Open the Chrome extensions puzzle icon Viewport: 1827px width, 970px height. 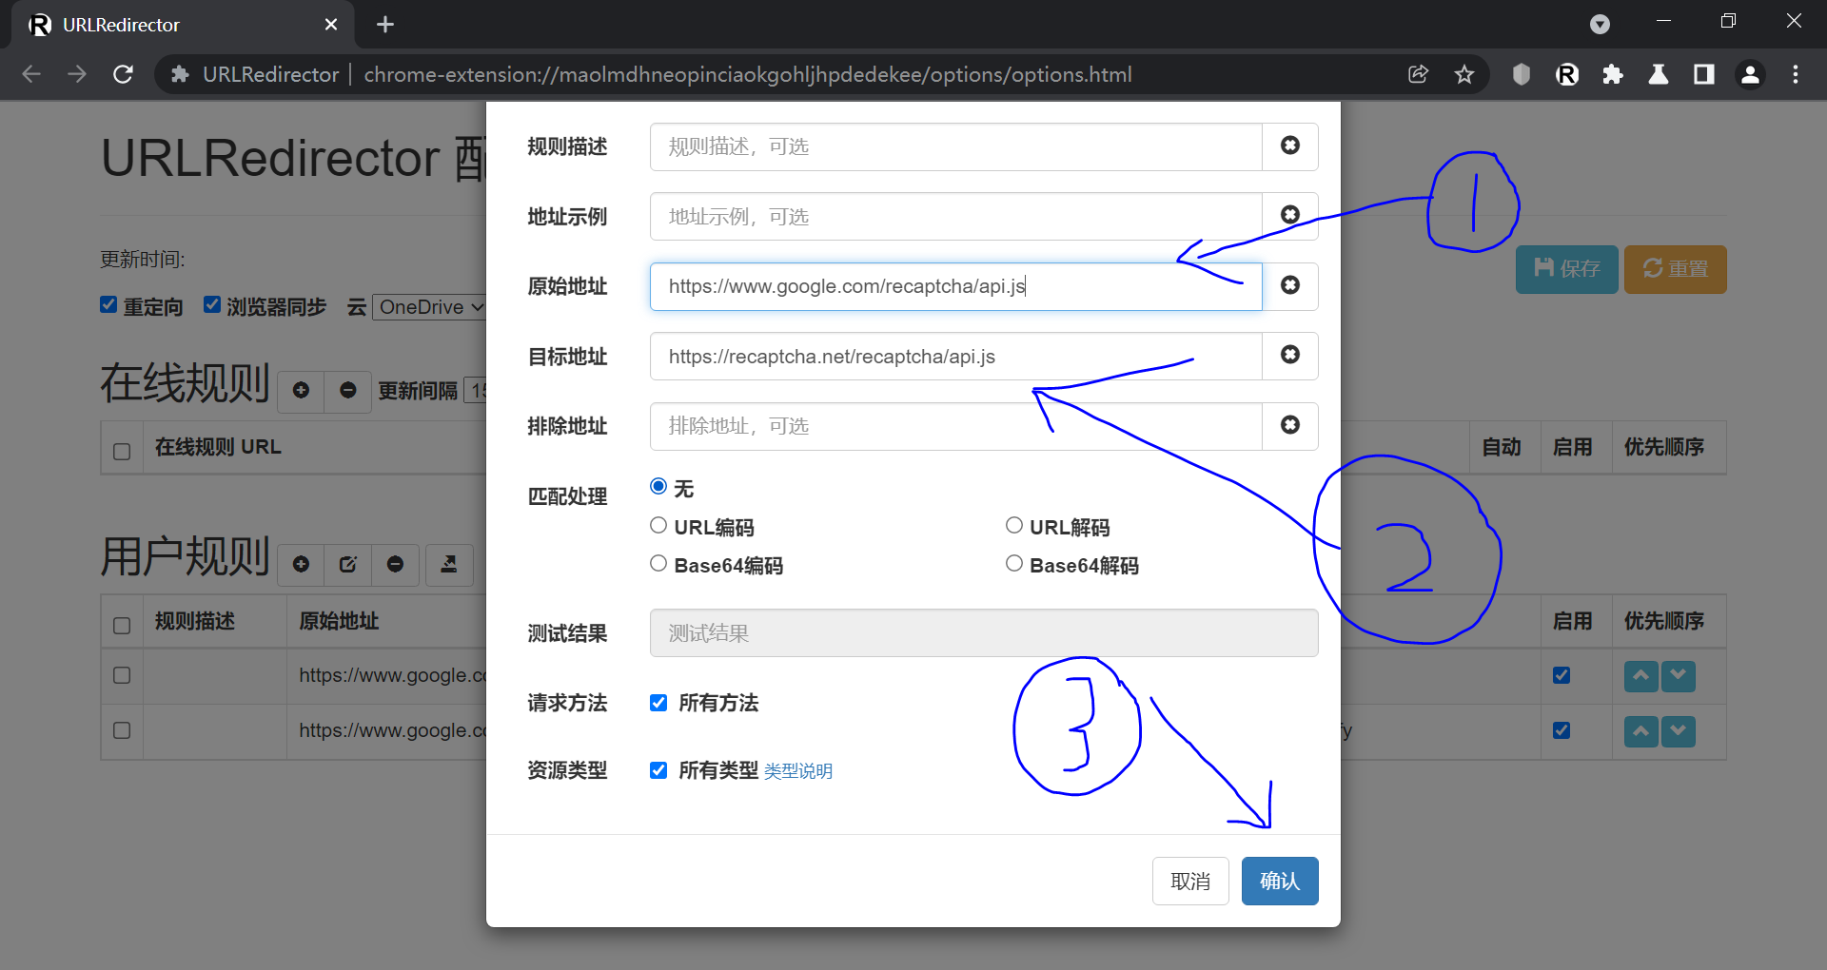[1612, 74]
